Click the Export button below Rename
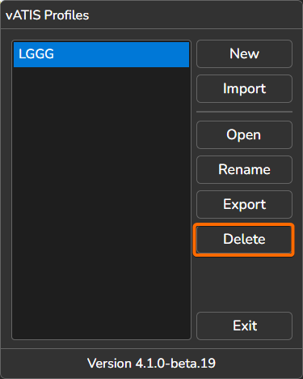The height and width of the screenshot is (379, 303). pos(244,204)
